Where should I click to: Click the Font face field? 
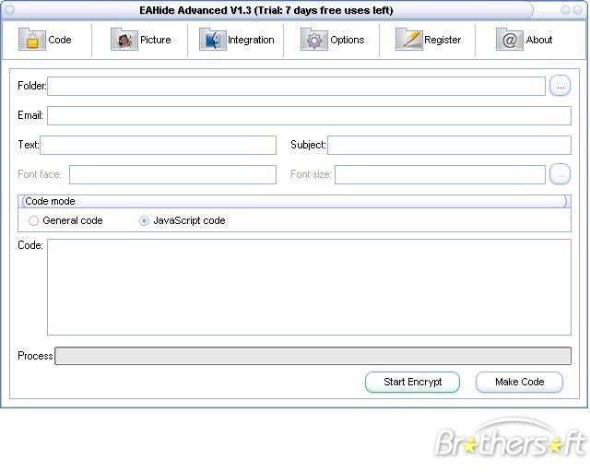point(172,174)
